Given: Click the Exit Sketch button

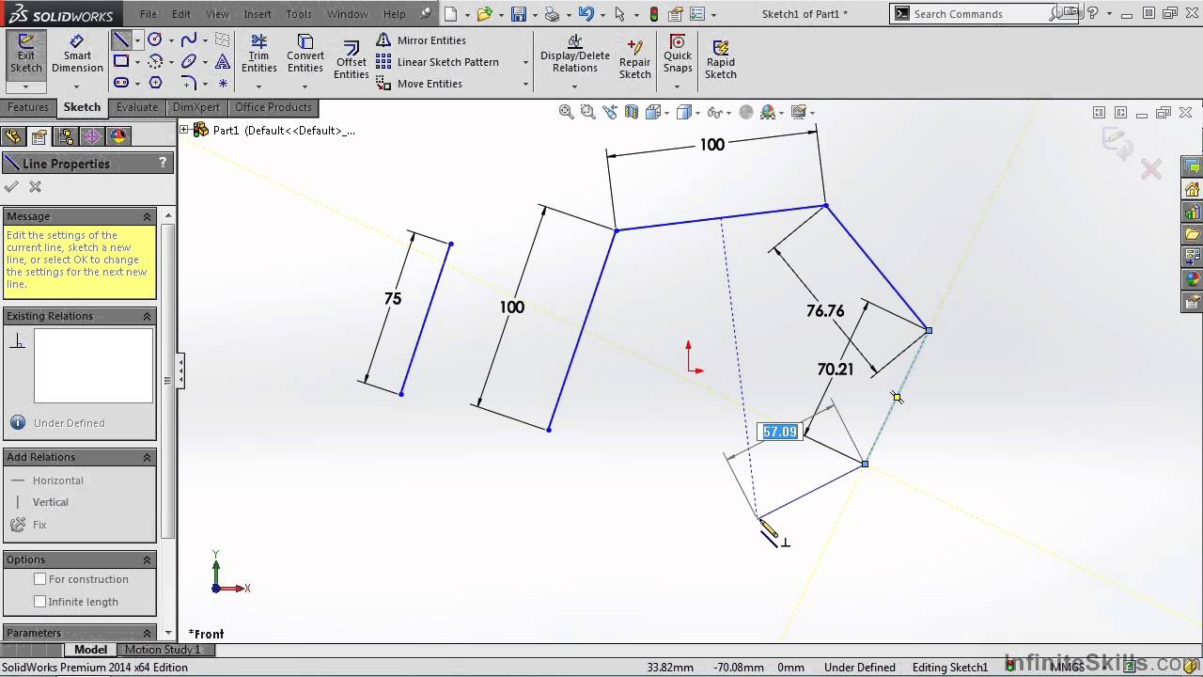Looking at the screenshot, I should pyautogui.click(x=25, y=54).
